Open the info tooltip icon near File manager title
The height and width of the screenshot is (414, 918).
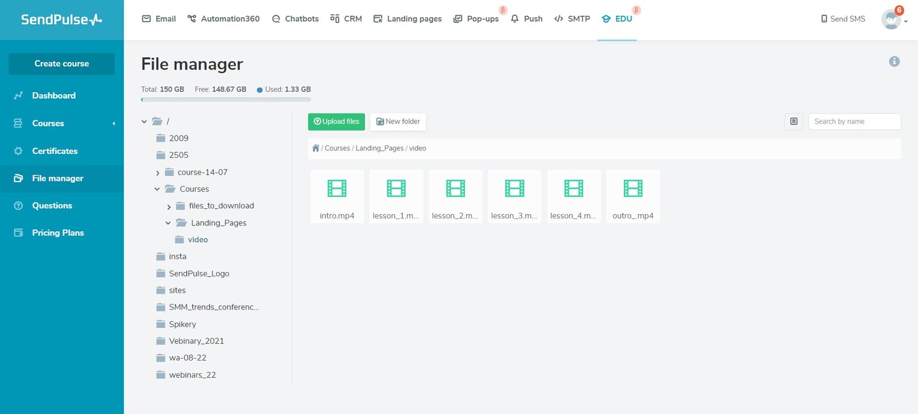pyautogui.click(x=894, y=61)
